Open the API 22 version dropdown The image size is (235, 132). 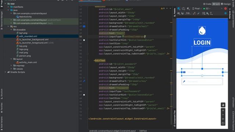[x=207, y=8]
